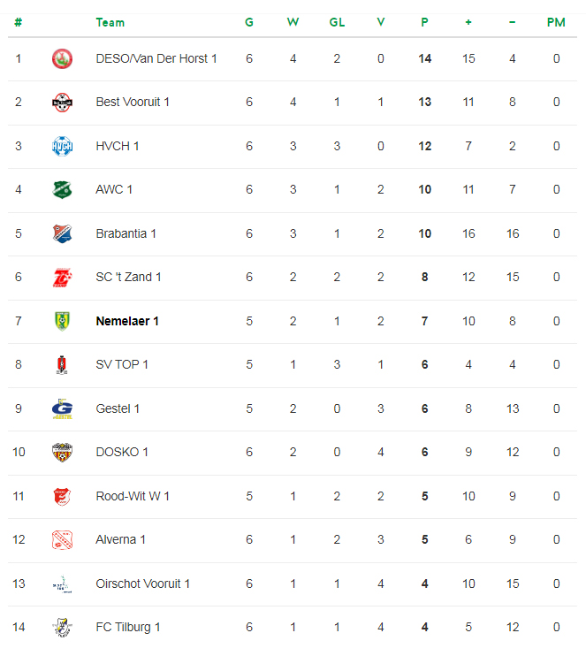This screenshot has height=656, width=586.
Task: Click the DOSKO 1 club crest
Action: [62, 453]
